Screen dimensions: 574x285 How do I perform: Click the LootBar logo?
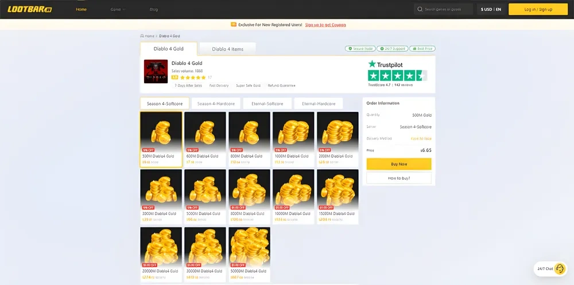(x=30, y=10)
